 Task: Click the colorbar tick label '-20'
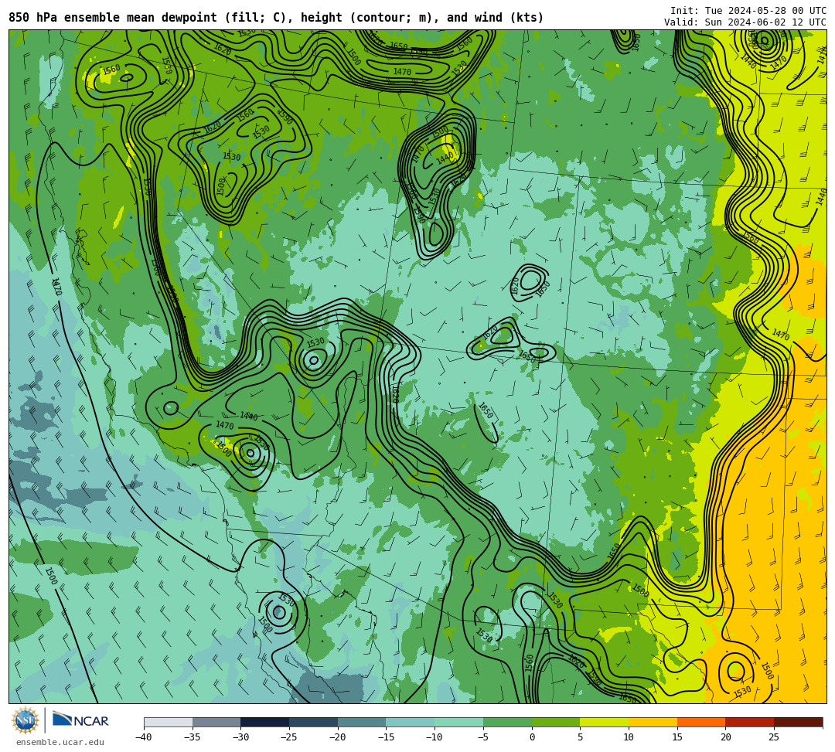tap(337, 737)
